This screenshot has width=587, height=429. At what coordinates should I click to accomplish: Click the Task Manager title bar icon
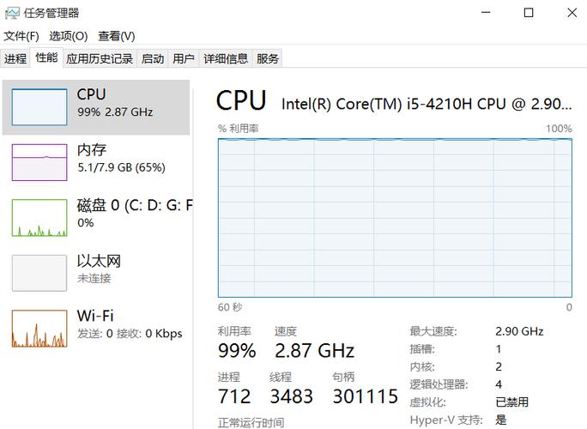pos(12,13)
